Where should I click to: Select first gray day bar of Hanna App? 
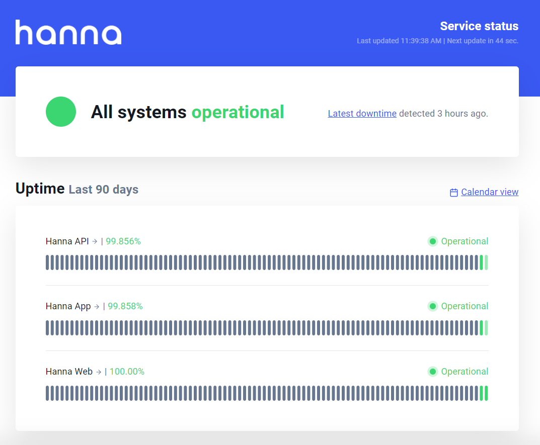point(47,328)
